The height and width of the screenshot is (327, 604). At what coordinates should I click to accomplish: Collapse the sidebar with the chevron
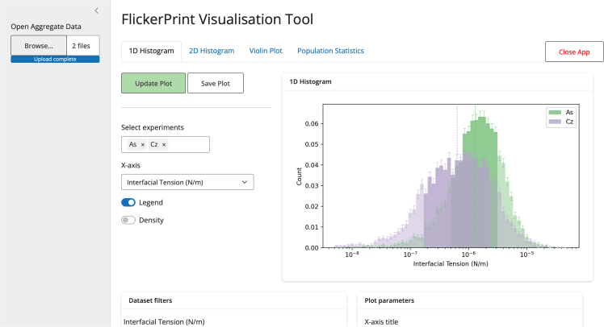(97, 10)
